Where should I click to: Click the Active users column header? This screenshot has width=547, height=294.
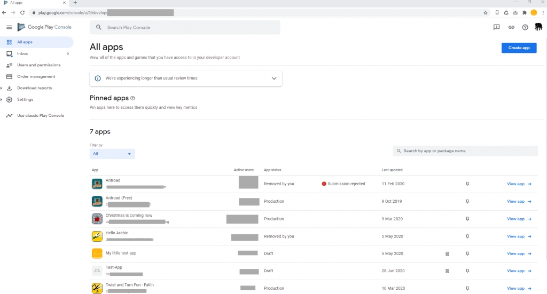pos(244,170)
